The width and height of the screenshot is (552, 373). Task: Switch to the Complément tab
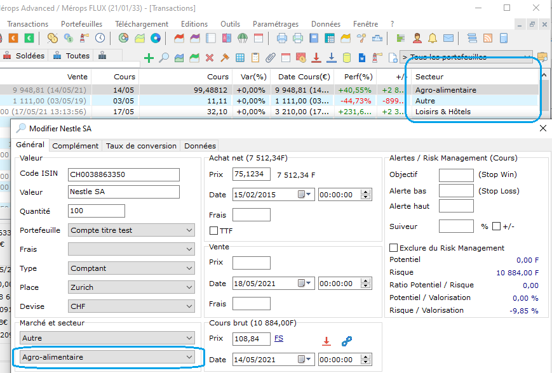(76, 145)
